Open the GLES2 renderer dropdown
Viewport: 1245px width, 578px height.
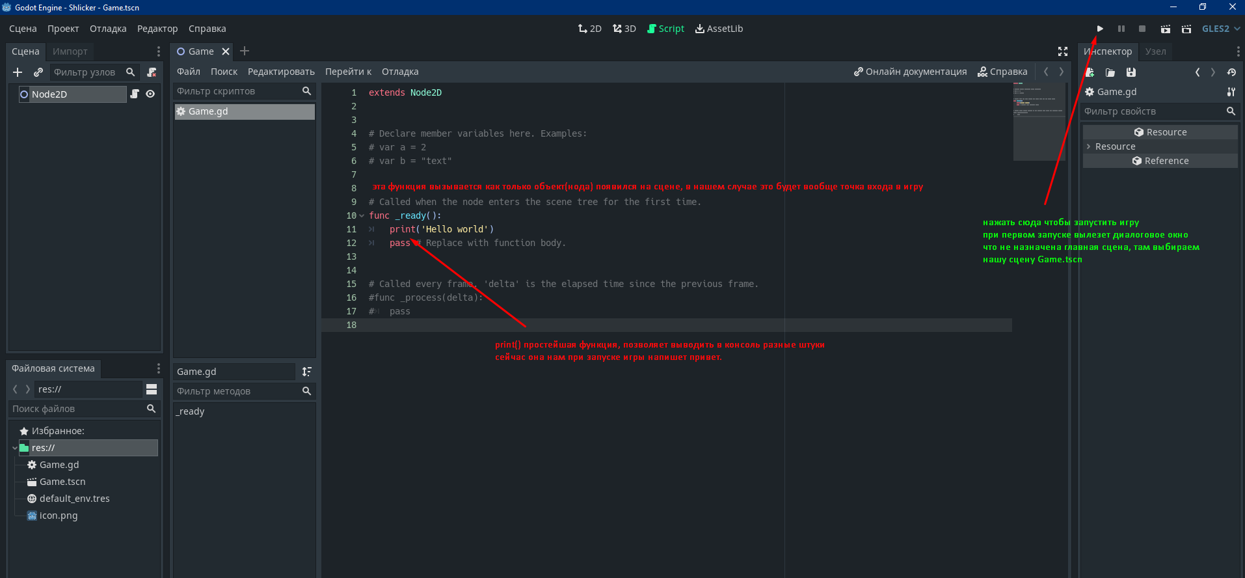click(x=1220, y=29)
